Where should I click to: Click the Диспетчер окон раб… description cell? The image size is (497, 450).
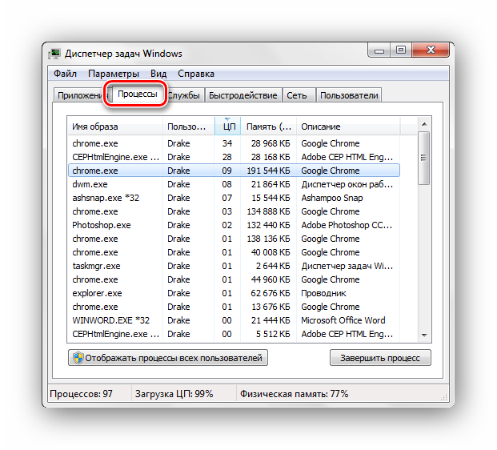pos(347,184)
